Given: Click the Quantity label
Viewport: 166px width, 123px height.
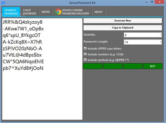Looking at the screenshot, I should coord(89,34).
